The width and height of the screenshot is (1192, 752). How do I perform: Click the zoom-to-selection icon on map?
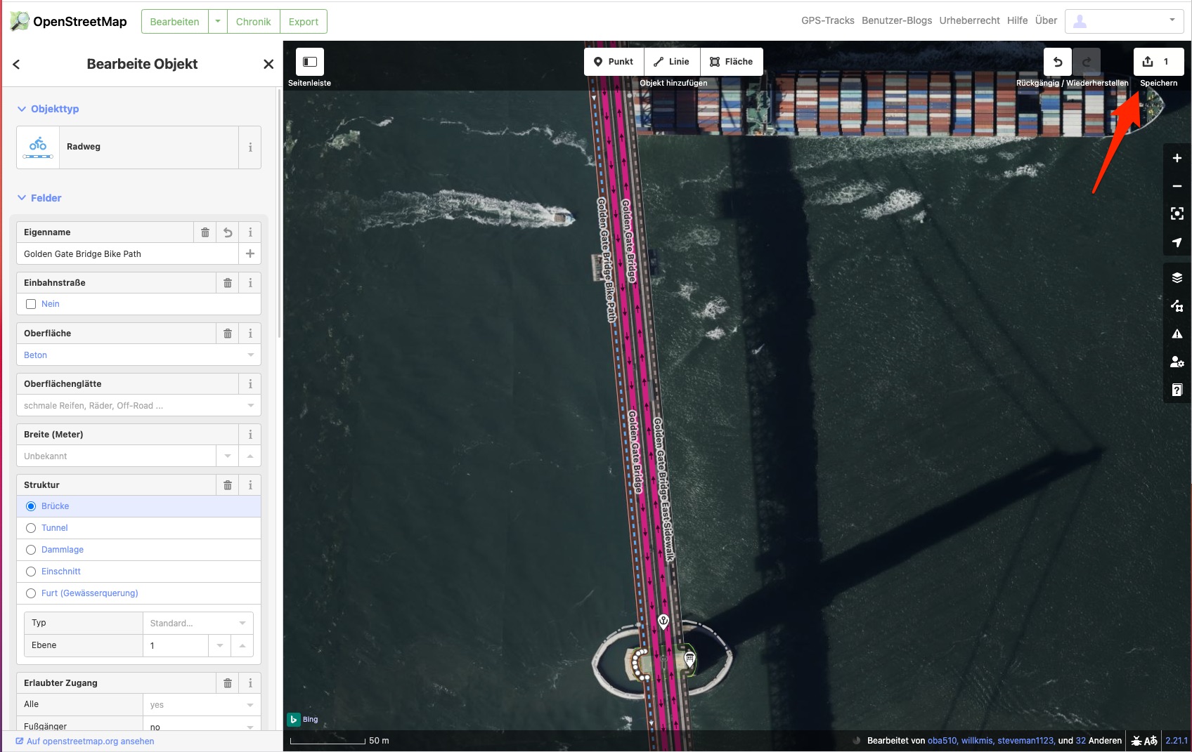click(x=1177, y=213)
